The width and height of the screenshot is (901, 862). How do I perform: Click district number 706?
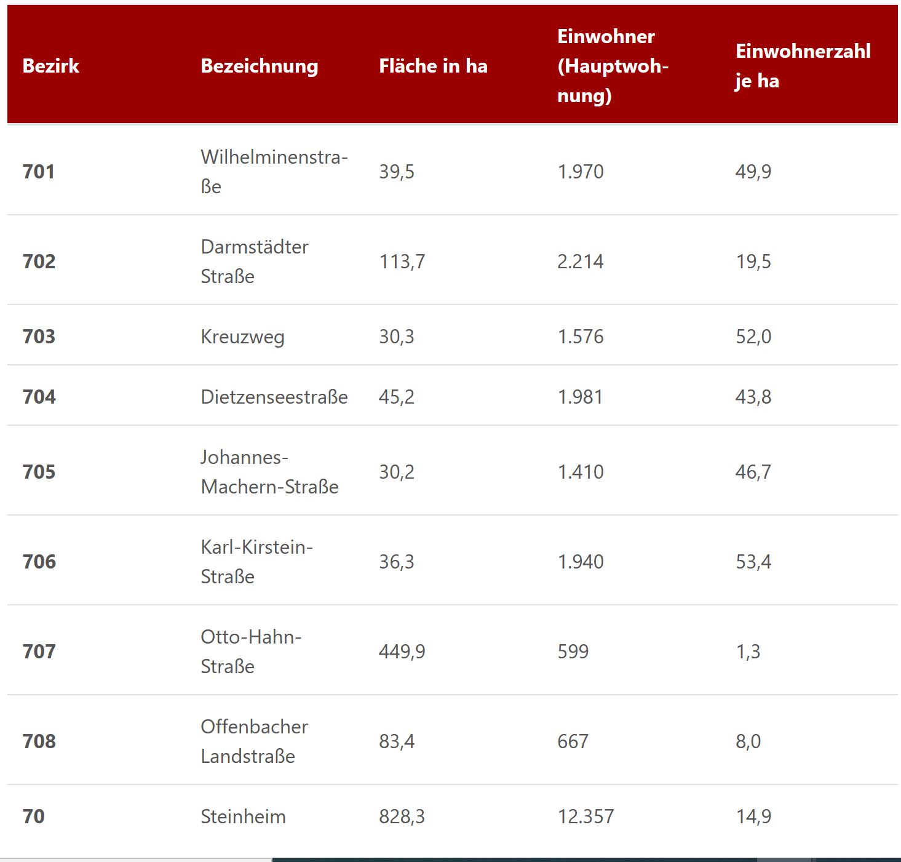[39, 562]
